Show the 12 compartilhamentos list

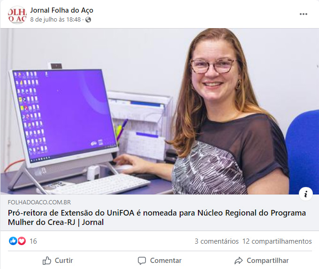(x=277, y=241)
